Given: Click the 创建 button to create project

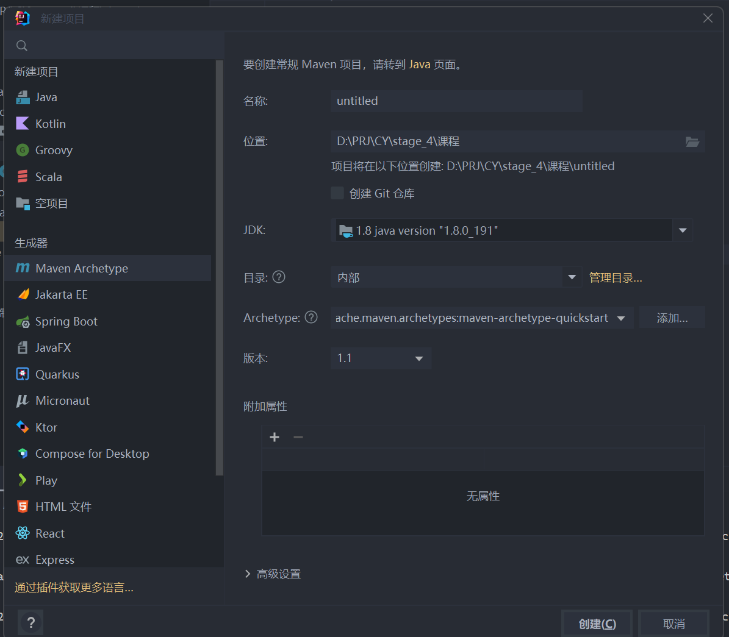Looking at the screenshot, I should click(597, 622).
